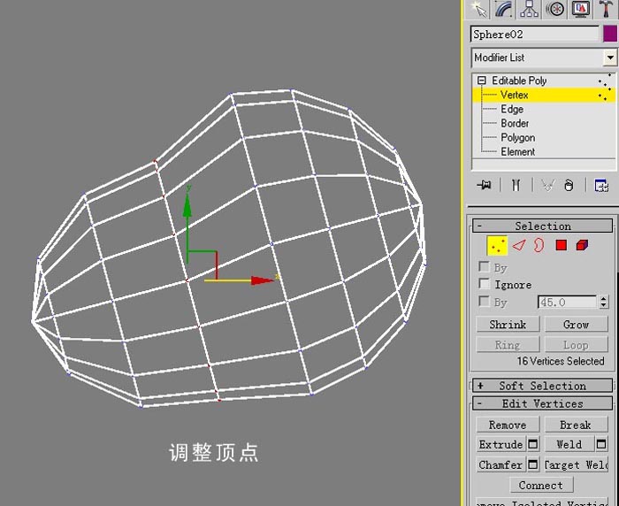
Task: Open the Weld settings box
Action: (x=601, y=444)
